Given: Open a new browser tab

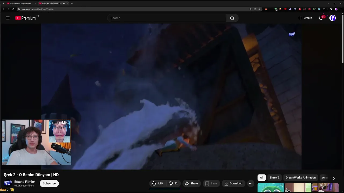Looking at the screenshot, I should 72,3.
